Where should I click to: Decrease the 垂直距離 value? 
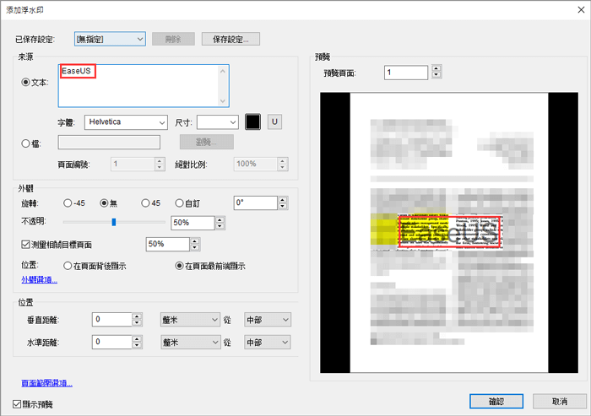click(x=137, y=323)
